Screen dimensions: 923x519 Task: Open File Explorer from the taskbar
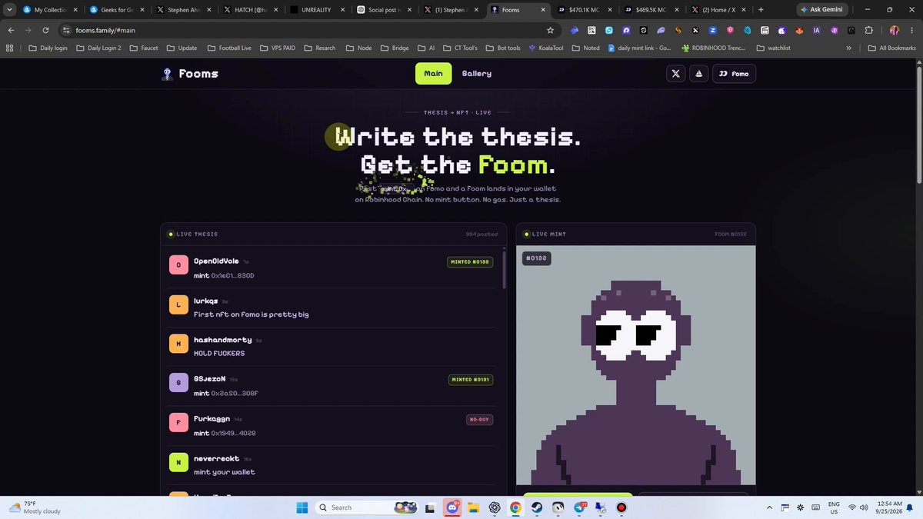[x=473, y=507]
